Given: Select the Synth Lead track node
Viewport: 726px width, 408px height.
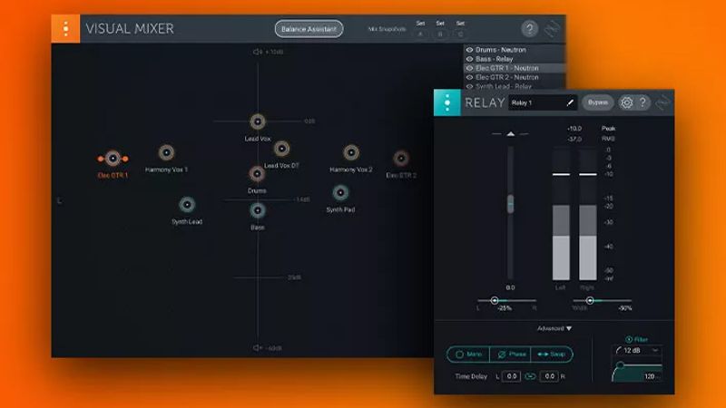Looking at the screenshot, I should [x=187, y=205].
